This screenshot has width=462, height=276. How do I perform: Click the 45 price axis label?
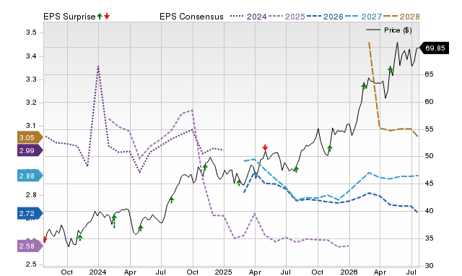[429, 183]
